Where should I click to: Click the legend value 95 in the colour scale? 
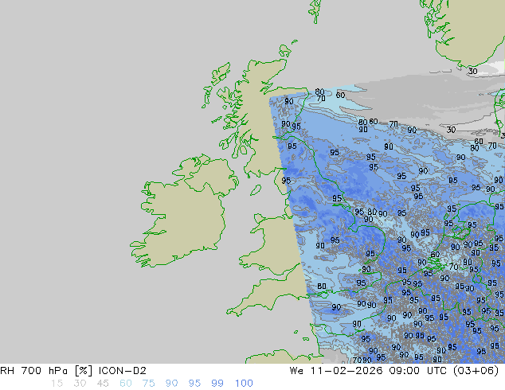[x=194, y=384]
